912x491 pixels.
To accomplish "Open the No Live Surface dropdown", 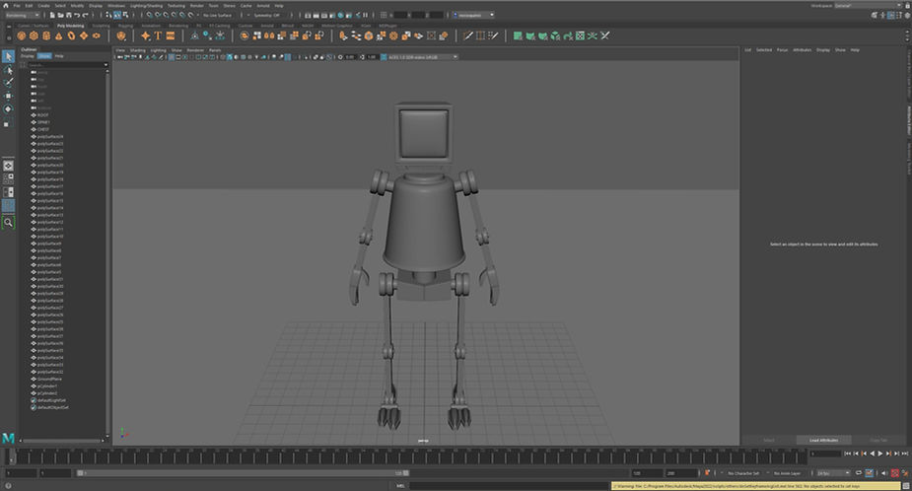I will [x=219, y=15].
